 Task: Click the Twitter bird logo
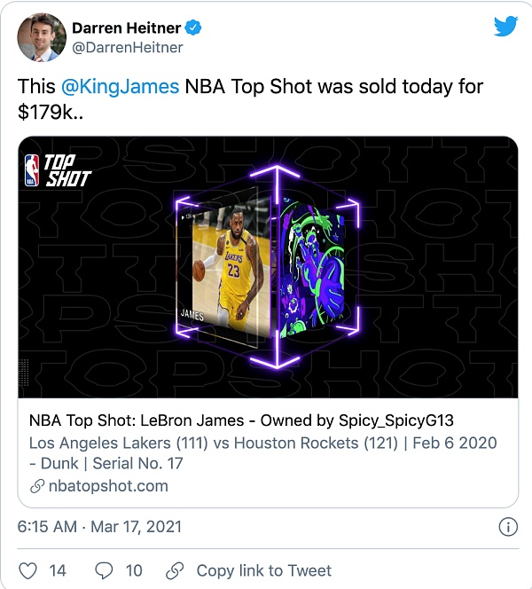point(505,27)
